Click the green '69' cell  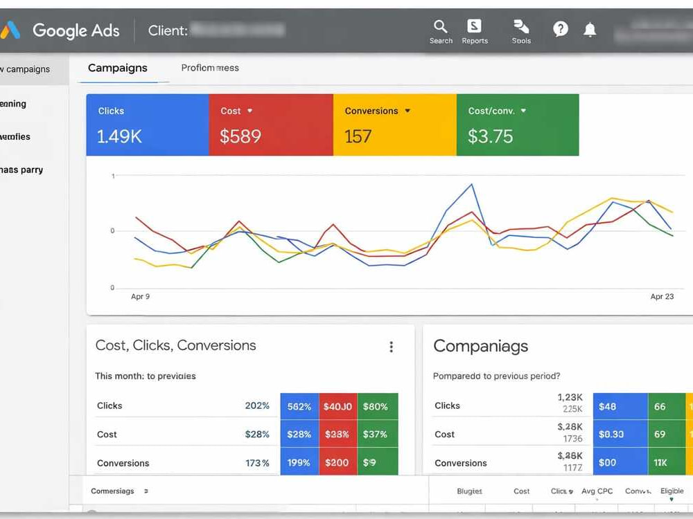[x=667, y=435]
